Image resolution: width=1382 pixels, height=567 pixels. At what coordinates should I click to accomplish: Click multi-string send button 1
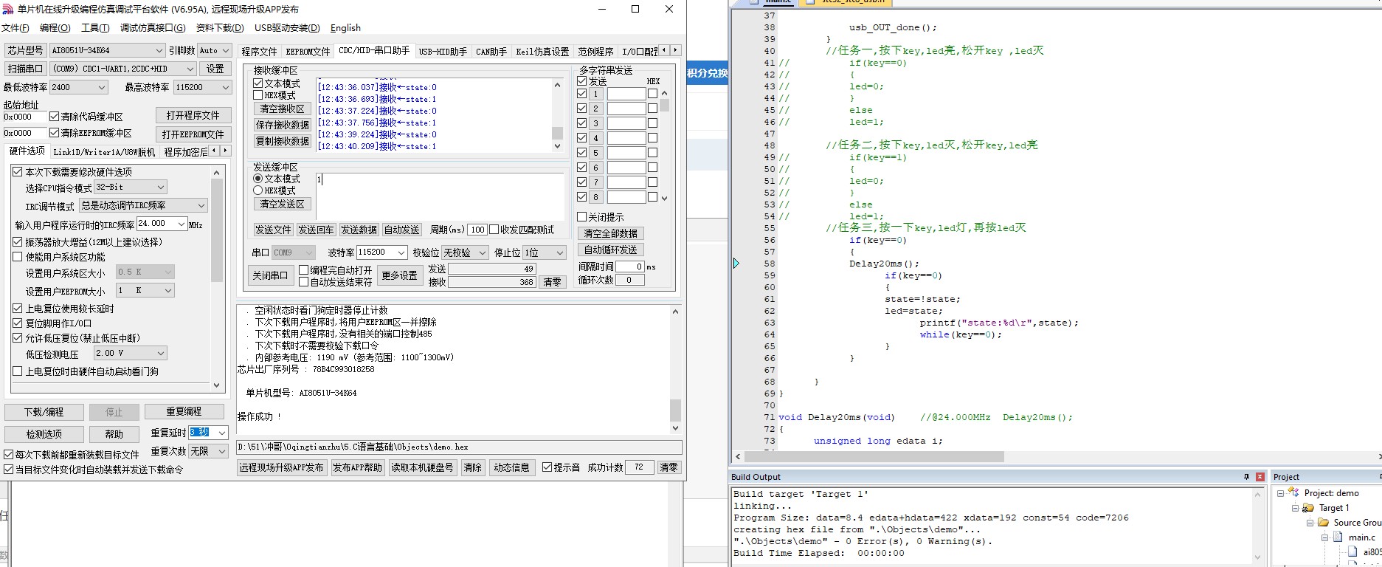point(595,94)
